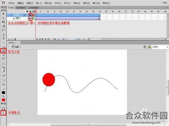Select the Eyedropper tool
The height and width of the screenshot is (126, 169).
coord(3,71)
